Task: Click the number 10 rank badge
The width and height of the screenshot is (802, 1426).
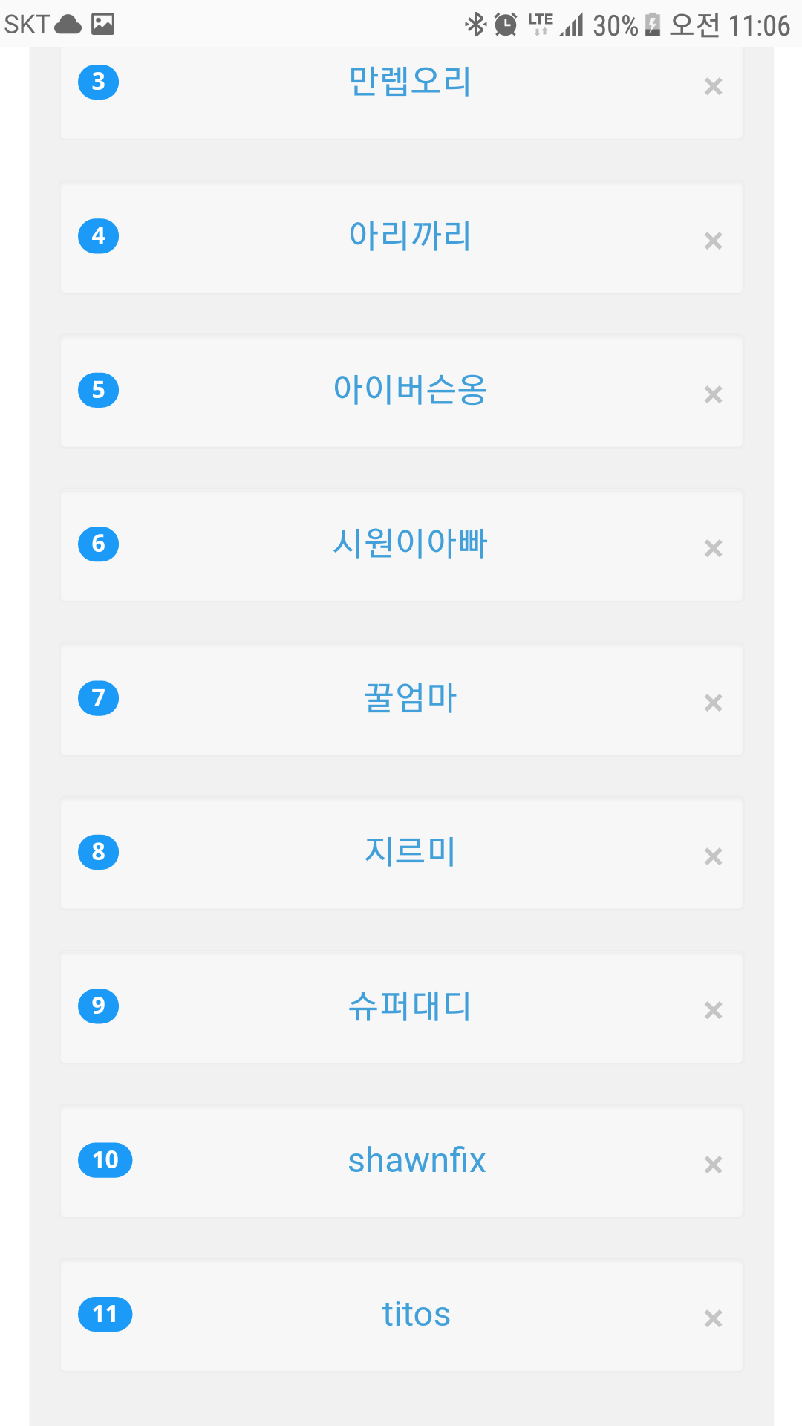Action: 105,1160
